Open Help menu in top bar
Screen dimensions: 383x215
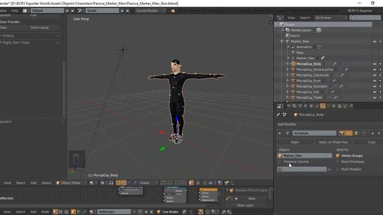click(15, 11)
